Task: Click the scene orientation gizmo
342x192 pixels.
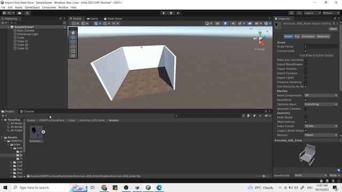Action: tap(260, 38)
